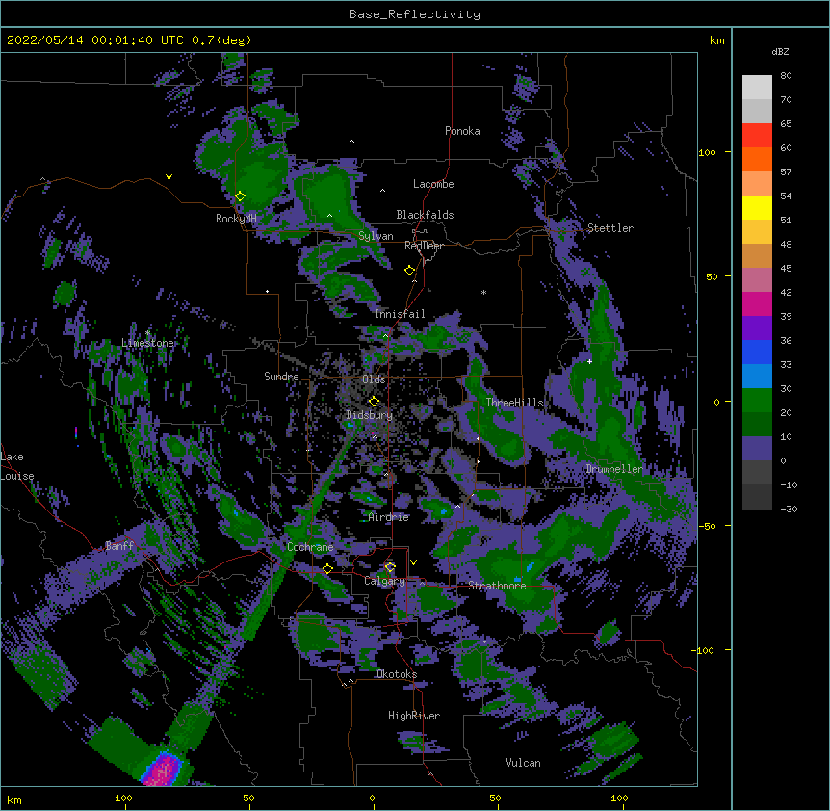Click the Lacombe city label

433,184
